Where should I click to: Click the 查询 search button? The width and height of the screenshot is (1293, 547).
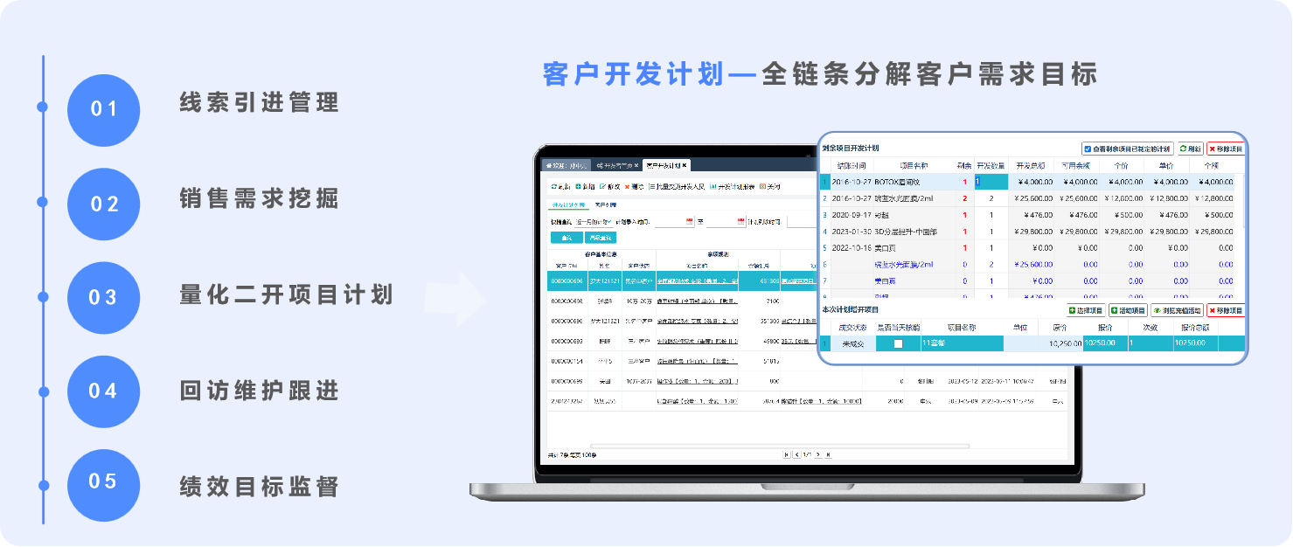pos(566,237)
